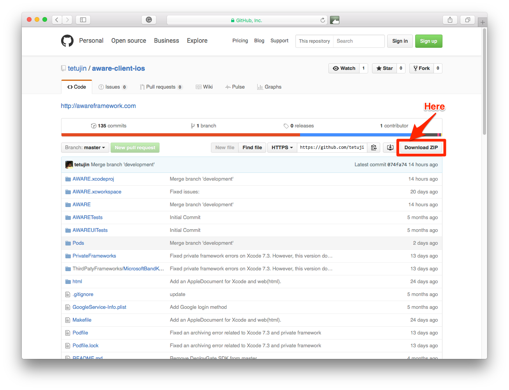509x390 pixels.
Task: Switch to Pull requests tab
Action: click(161, 87)
